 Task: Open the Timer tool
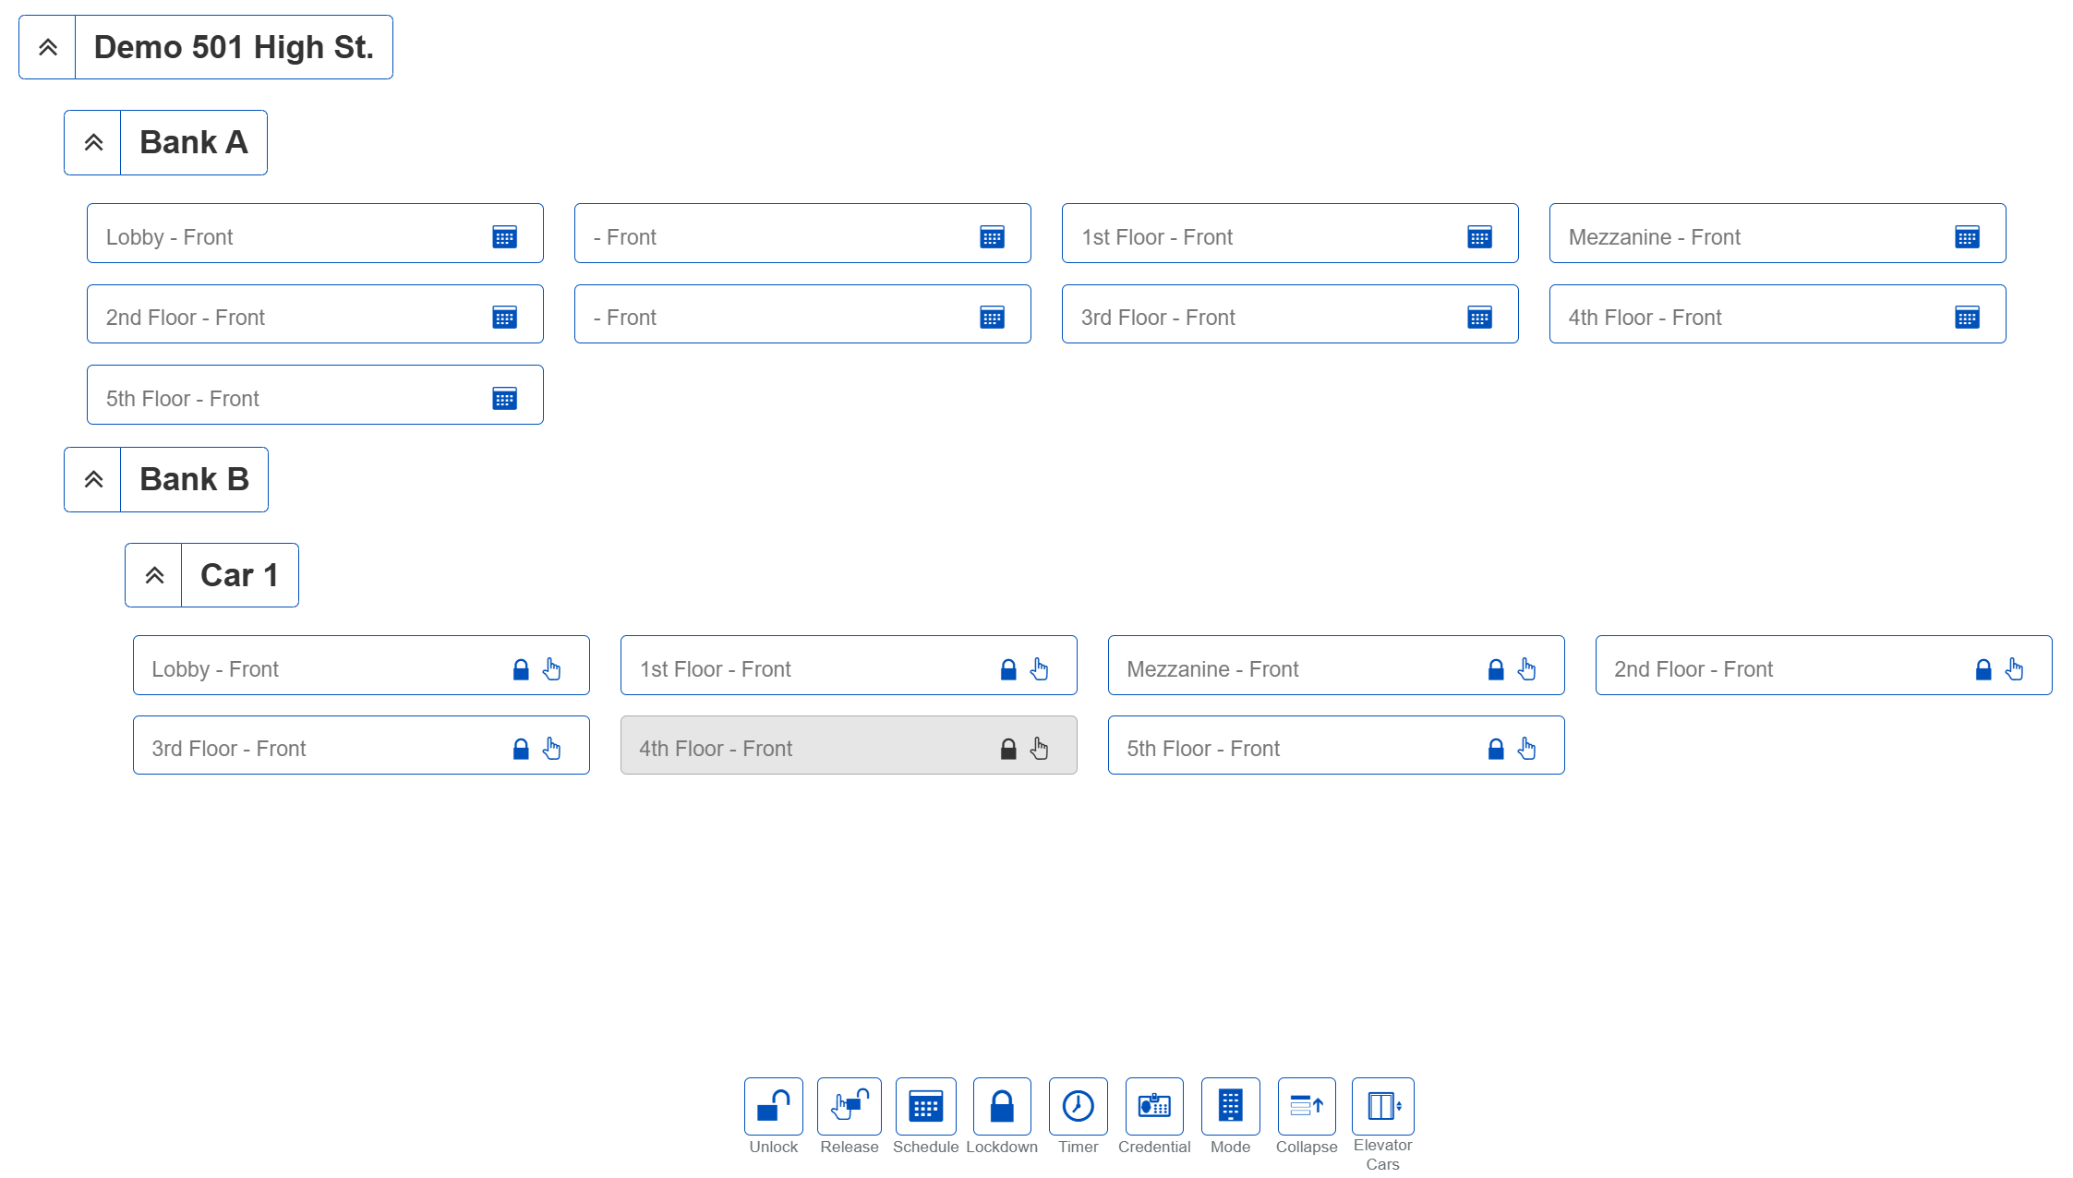click(x=1078, y=1105)
